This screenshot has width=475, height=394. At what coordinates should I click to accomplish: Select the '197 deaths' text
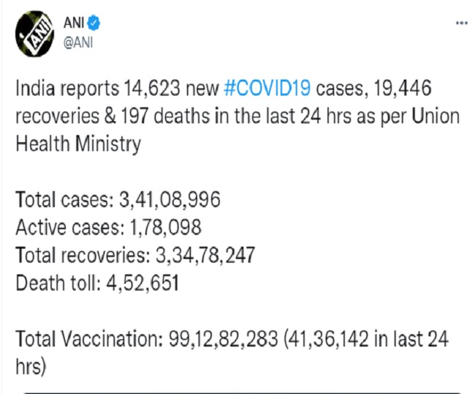(x=165, y=116)
